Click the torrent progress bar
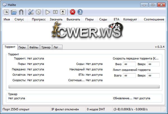This screenshot has height=114, width=168. pyautogui.click(x=84, y=87)
